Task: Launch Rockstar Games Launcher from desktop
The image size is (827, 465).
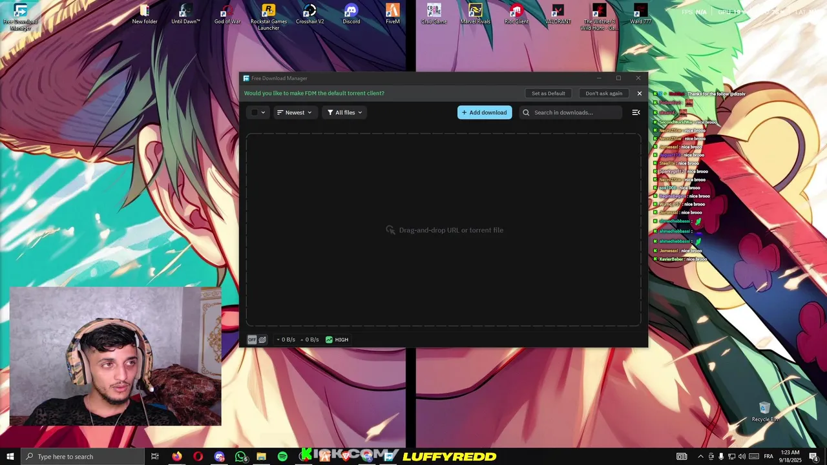Action: 269,17
